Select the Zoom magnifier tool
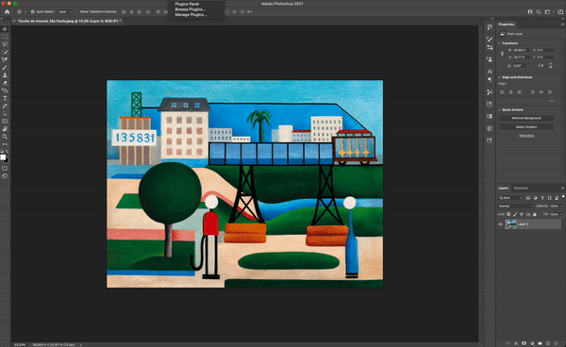Screen dimensions: 566x347 pyautogui.click(x=5, y=137)
